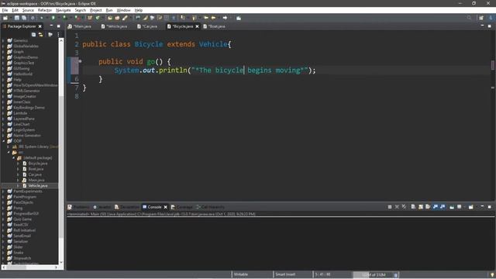Open the Refactor menu
This screenshot has width=496, height=279.
[45, 10]
